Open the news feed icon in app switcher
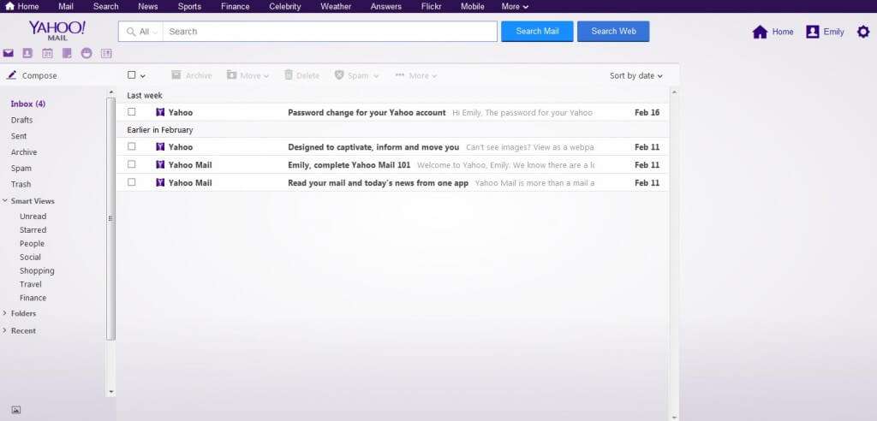877x421 pixels. point(106,53)
